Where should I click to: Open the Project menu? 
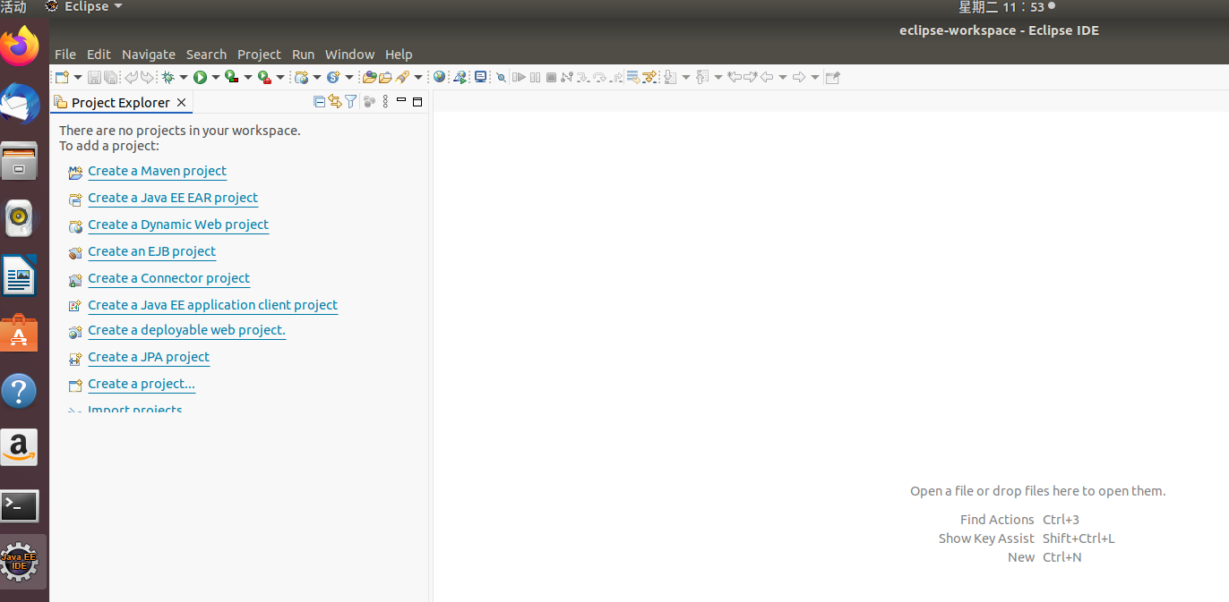point(259,55)
